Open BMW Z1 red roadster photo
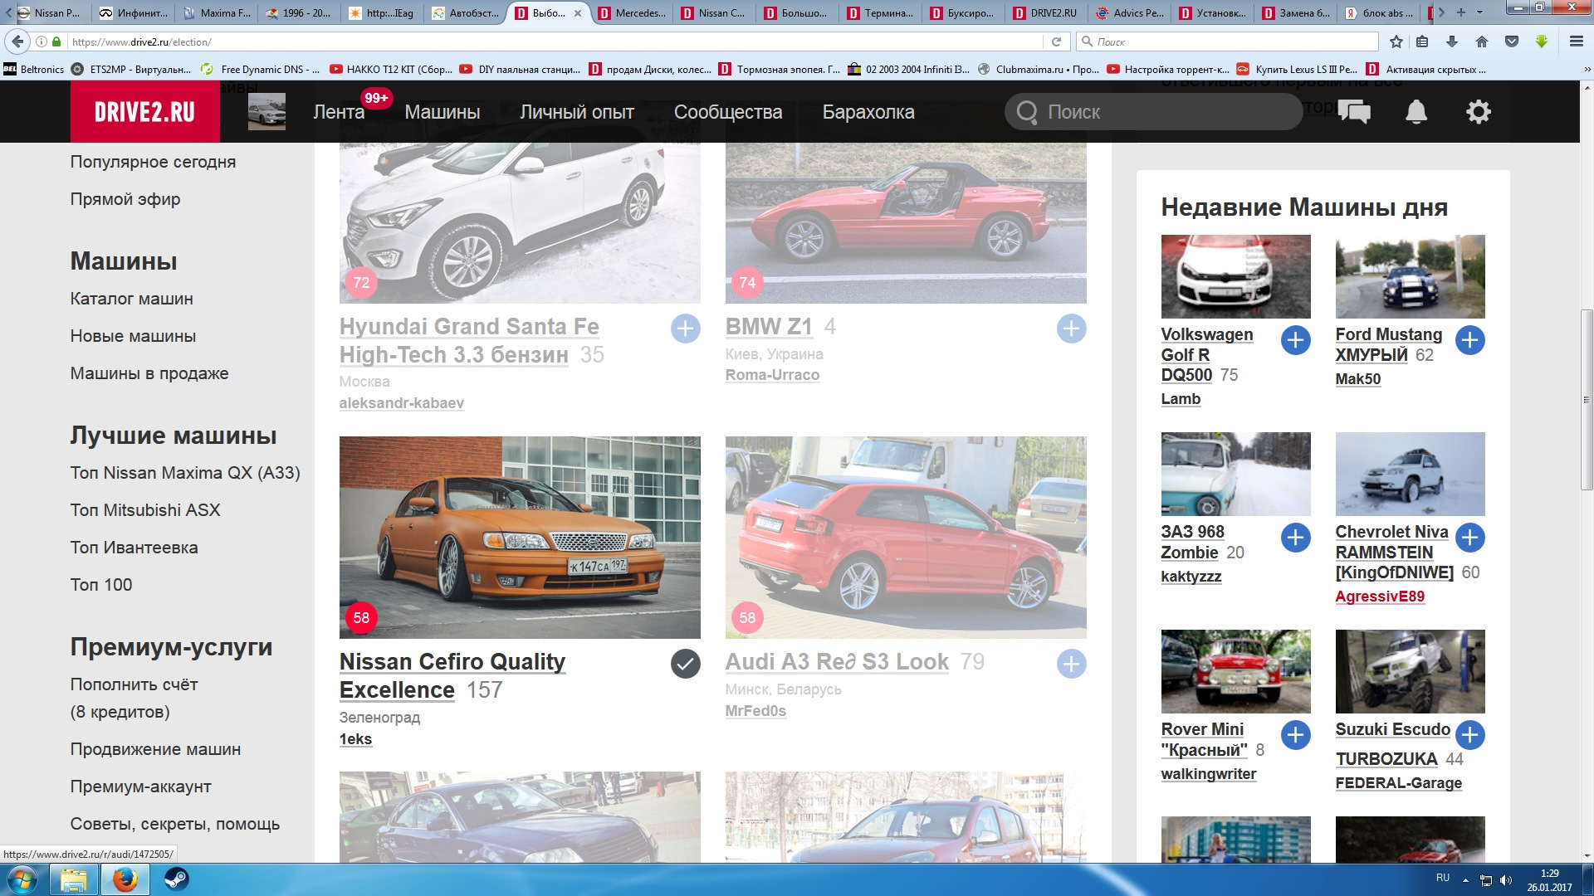This screenshot has width=1594, height=896. coord(906,223)
